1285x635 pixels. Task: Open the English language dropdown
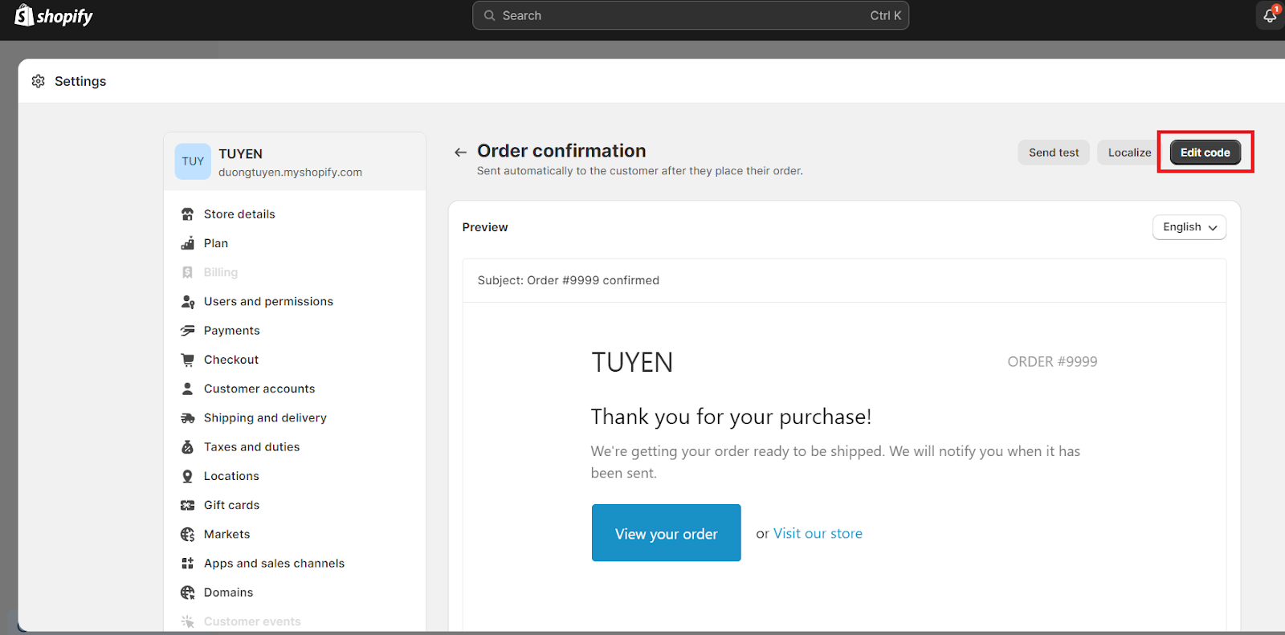click(1189, 227)
